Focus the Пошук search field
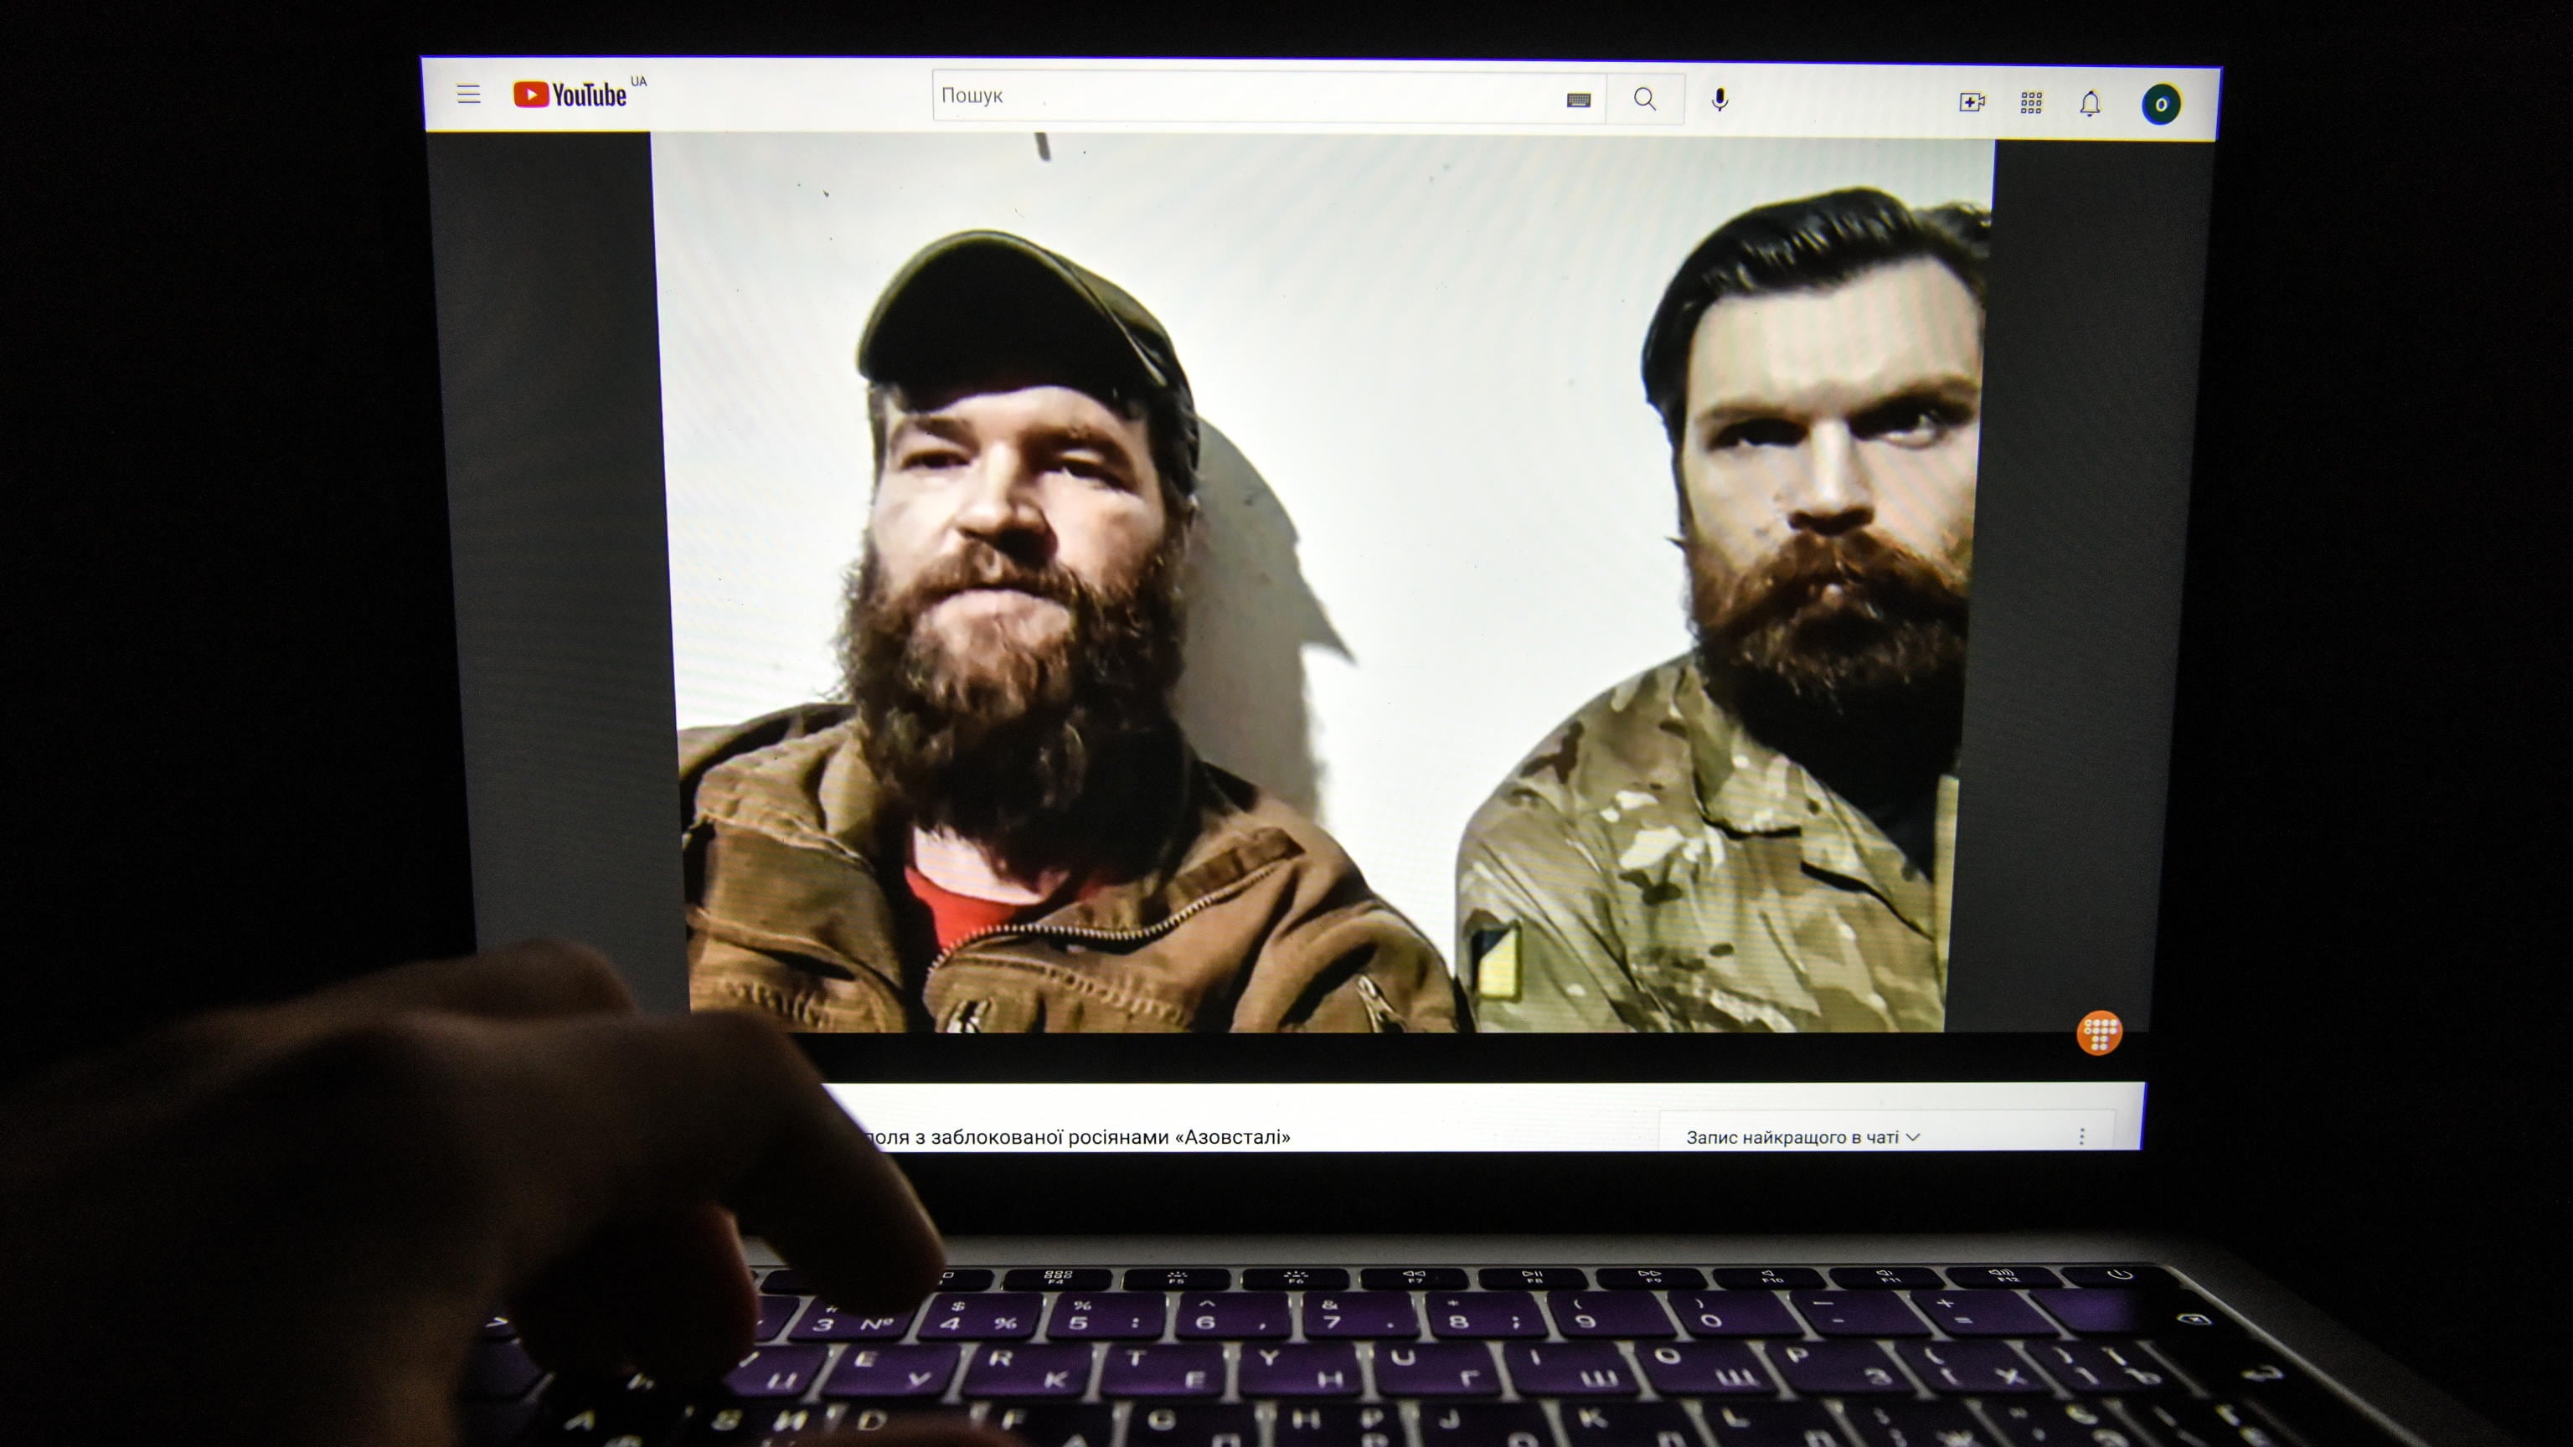 click(x=1249, y=97)
